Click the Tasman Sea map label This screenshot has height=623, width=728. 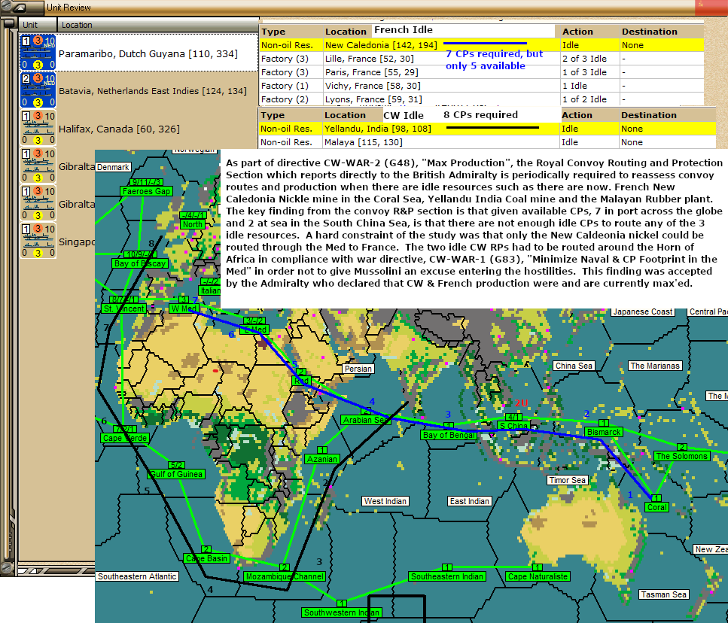(x=663, y=594)
